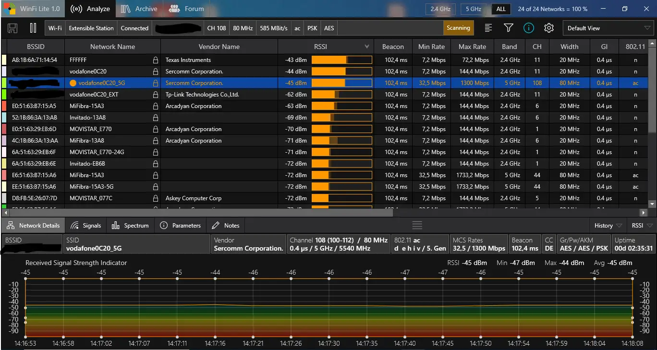The height and width of the screenshot is (350, 657).
Task: Expand the Default View dropdown
Action: 608,28
